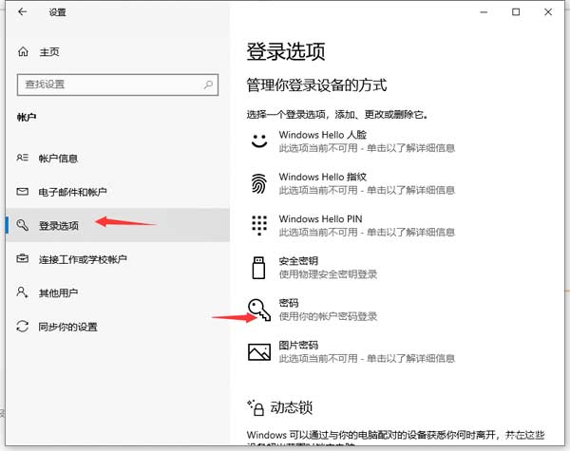This screenshot has width=570, height=451.
Task: Click the magnifier icon in the search box
Action: tap(208, 85)
